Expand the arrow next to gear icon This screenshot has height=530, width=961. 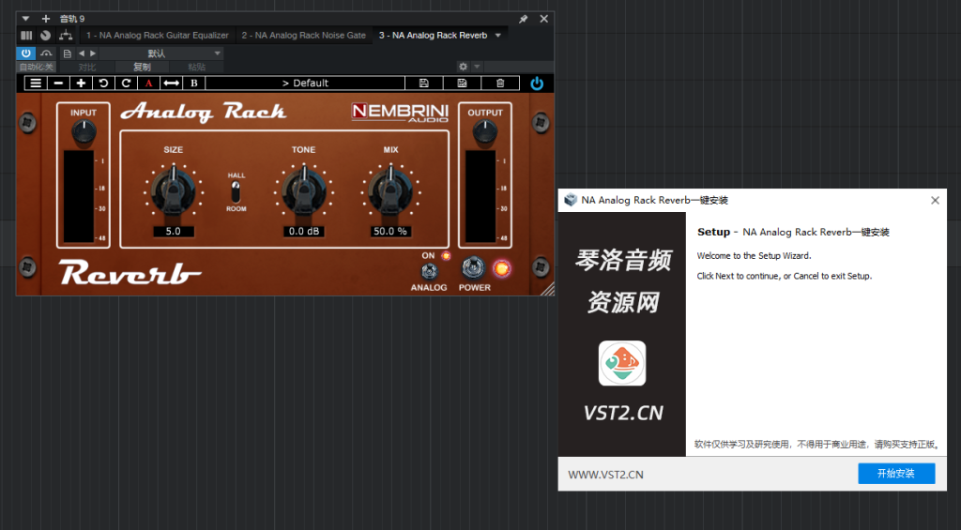point(477,67)
